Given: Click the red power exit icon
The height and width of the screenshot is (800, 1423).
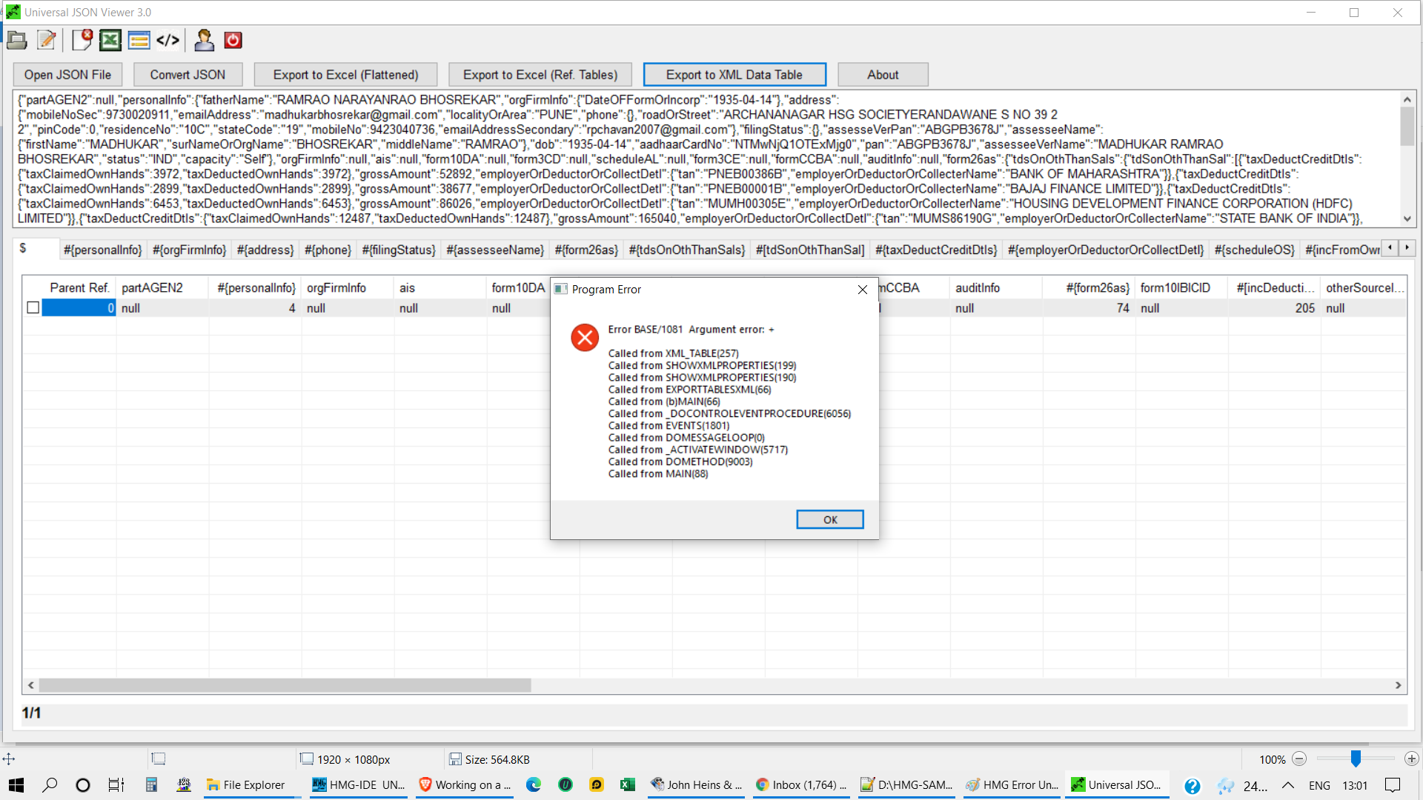Looking at the screenshot, I should click(233, 41).
